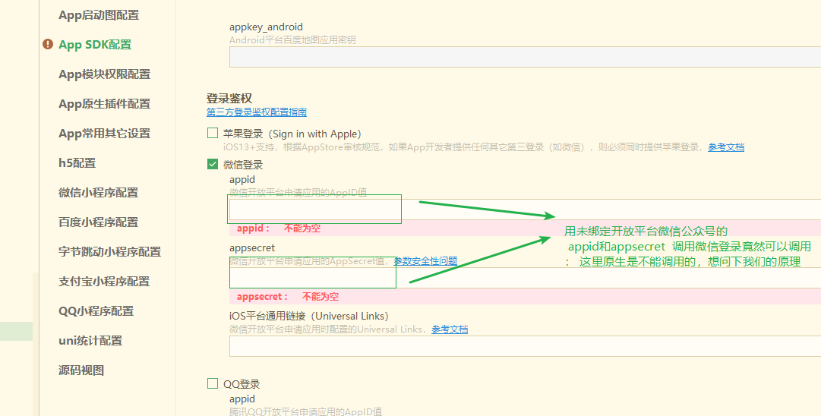Switch to 源码视图 source view
821x416 pixels.
(x=81, y=370)
